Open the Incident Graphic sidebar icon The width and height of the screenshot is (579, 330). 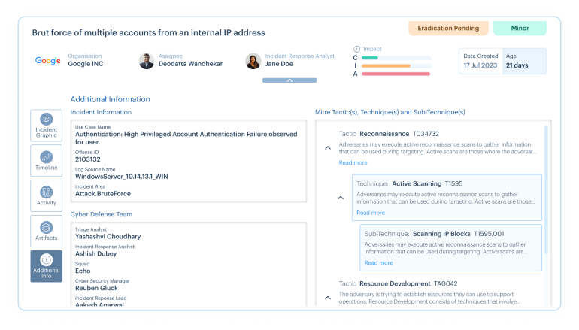tap(46, 125)
